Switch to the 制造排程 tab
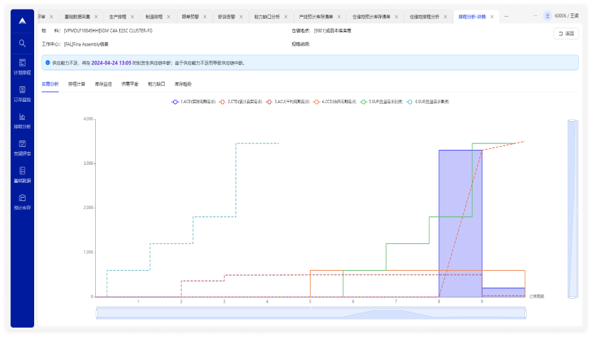Viewport: 591px width, 337px height. [154, 17]
